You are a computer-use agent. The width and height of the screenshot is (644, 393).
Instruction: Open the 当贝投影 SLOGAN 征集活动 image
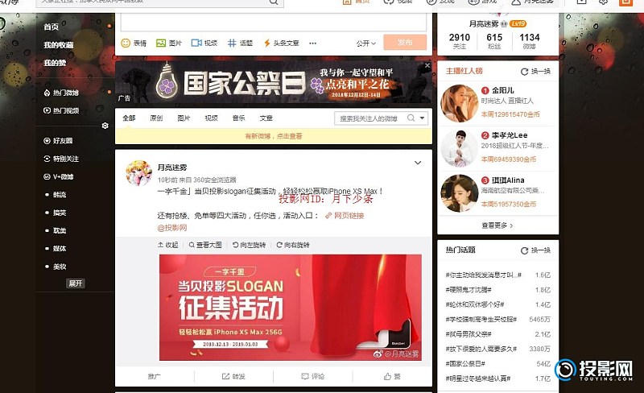(x=291, y=308)
